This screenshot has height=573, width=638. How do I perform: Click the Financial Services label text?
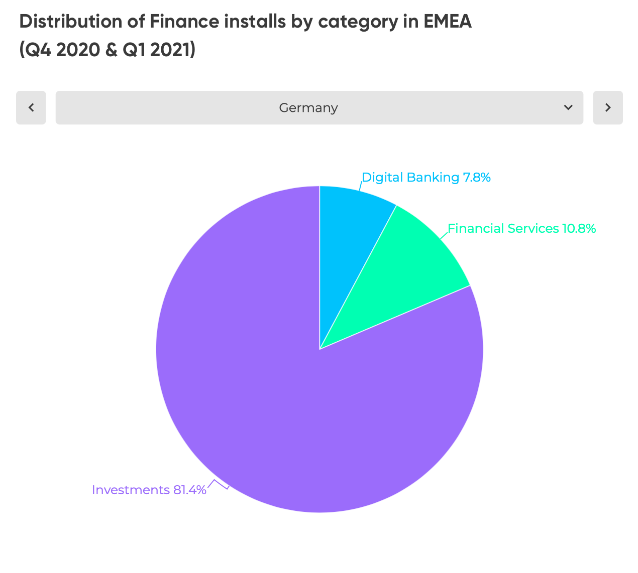point(503,228)
